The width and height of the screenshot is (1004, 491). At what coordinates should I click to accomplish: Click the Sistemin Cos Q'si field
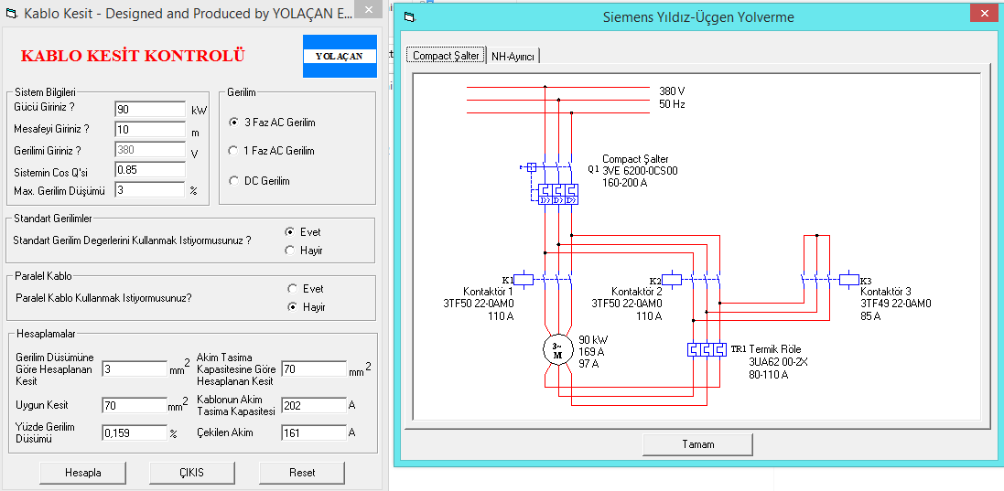point(150,170)
